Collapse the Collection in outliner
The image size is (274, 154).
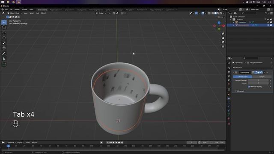(x=231, y=19)
